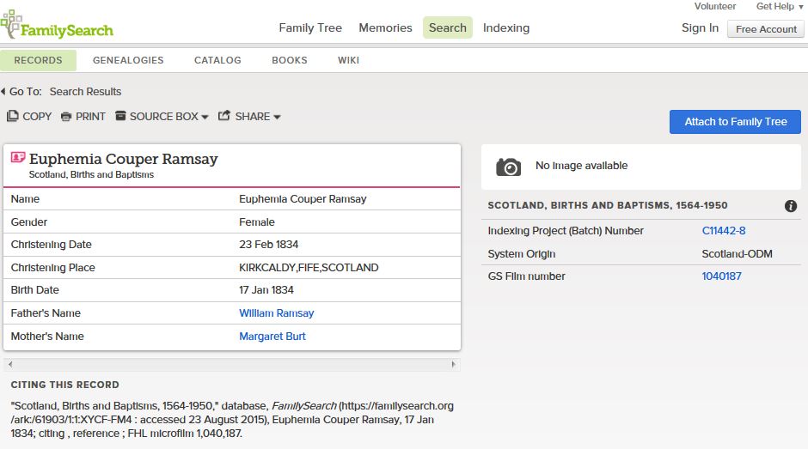Open father William Ramsay link
Image resolution: width=808 pixels, height=449 pixels.
coord(276,313)
